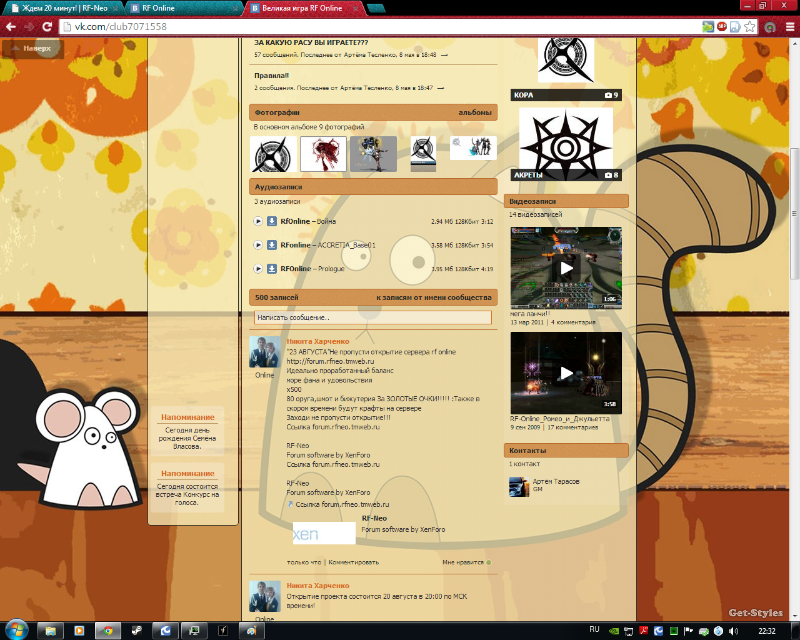Reload the page with refresh icon
This screenshot has height=640, width=800.
point(47,27)
